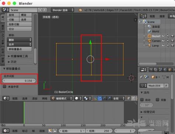Click the 合并间距 0.150 value slider
The image size is (175, 134).
pyautogui.click(x=19, y=81)
